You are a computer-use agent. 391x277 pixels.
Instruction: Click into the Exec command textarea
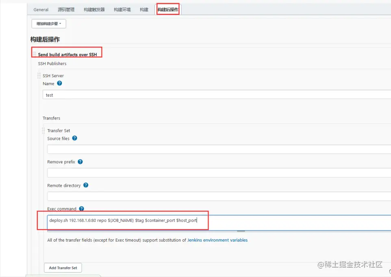click(219, 223)
